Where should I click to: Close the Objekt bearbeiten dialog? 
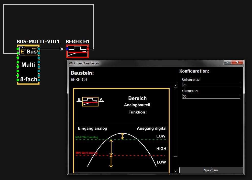click(237, 62)
